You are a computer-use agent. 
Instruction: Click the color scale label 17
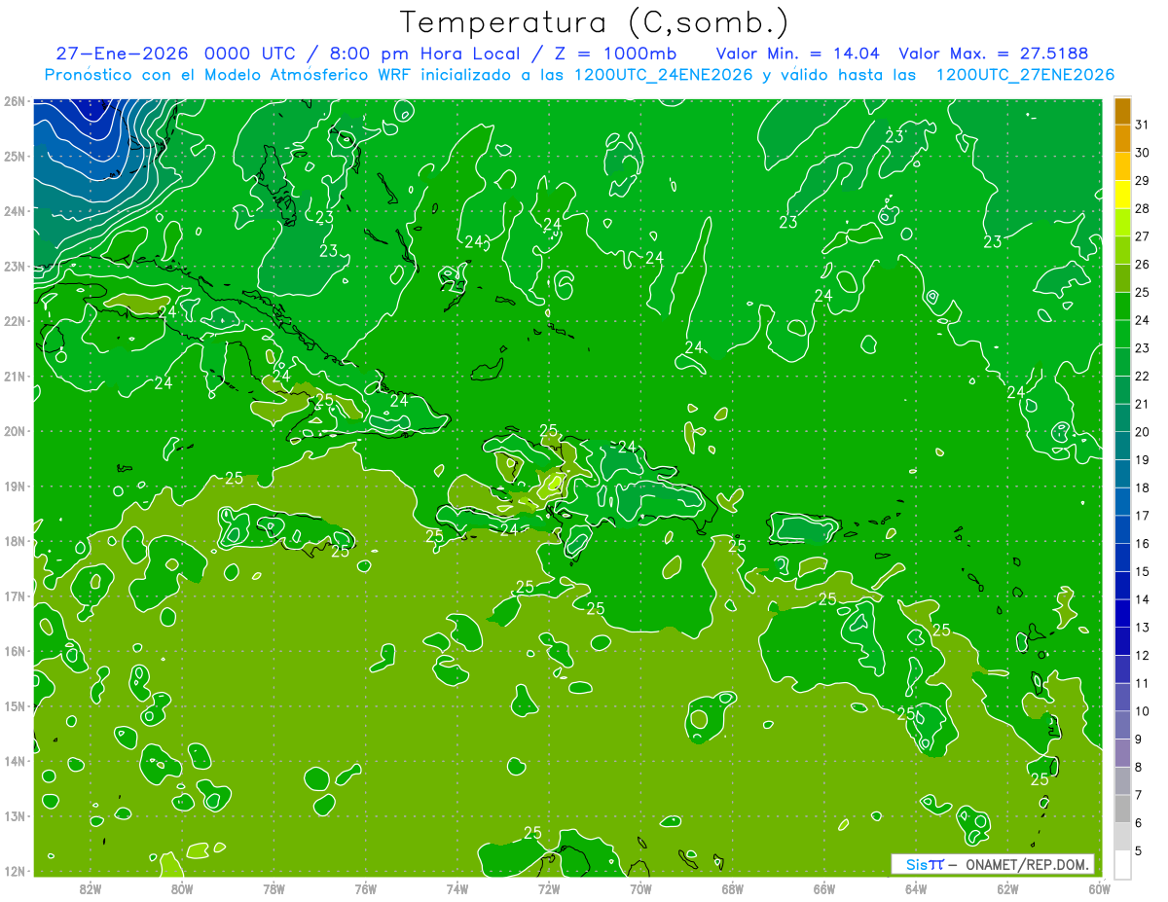pyautogui.click(x=1142, y=516)
